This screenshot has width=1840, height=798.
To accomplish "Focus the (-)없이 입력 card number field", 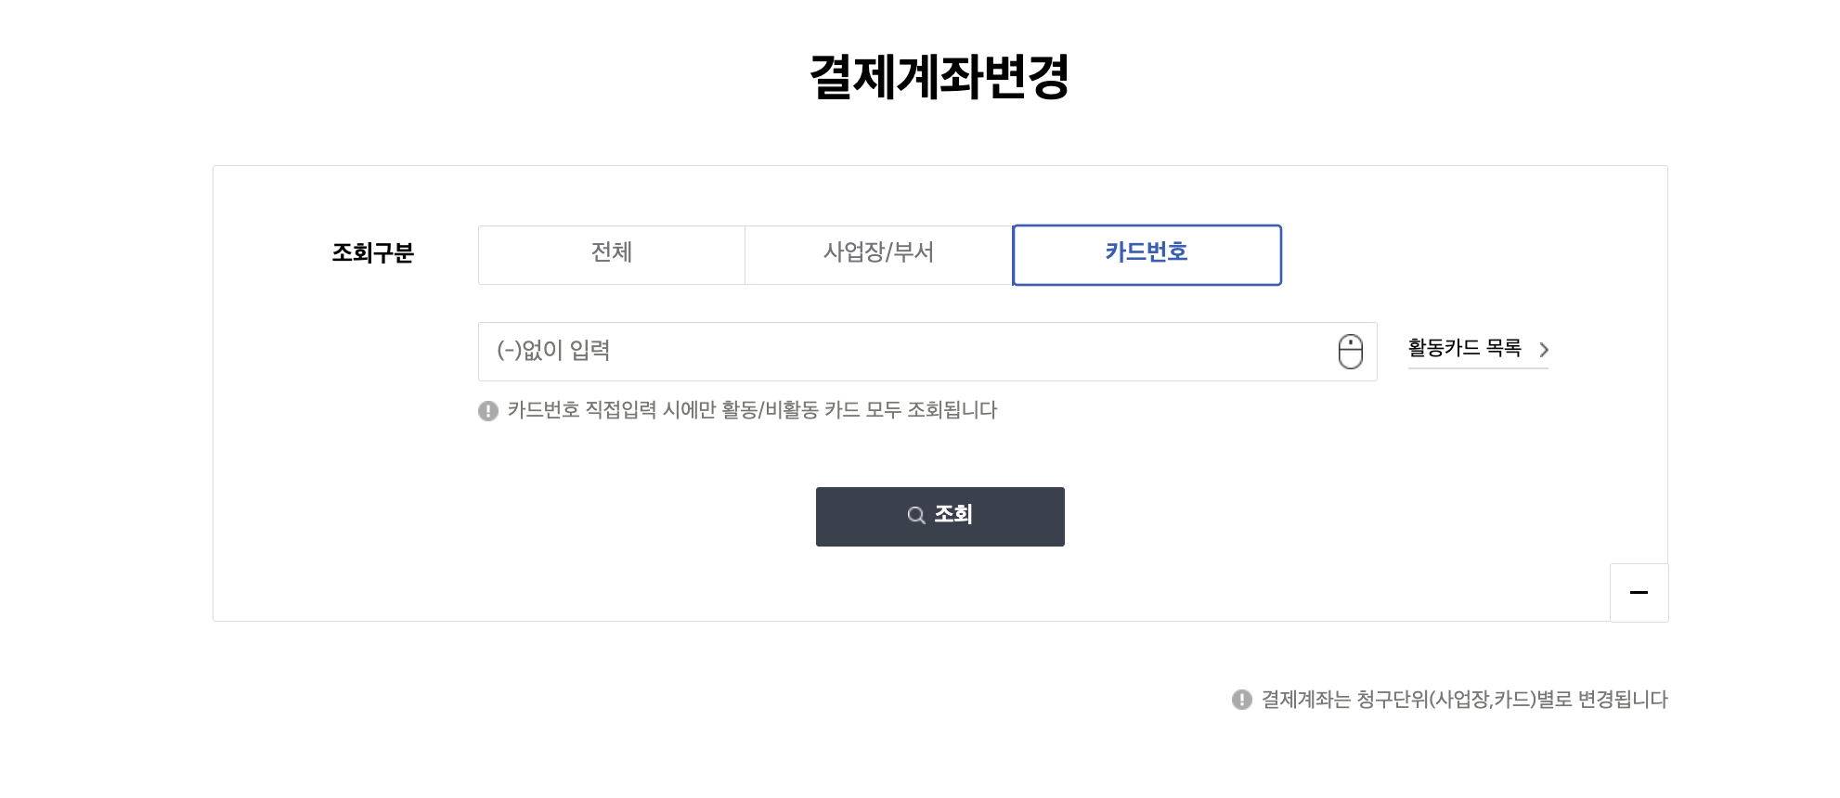I will (x=927, y=352).
